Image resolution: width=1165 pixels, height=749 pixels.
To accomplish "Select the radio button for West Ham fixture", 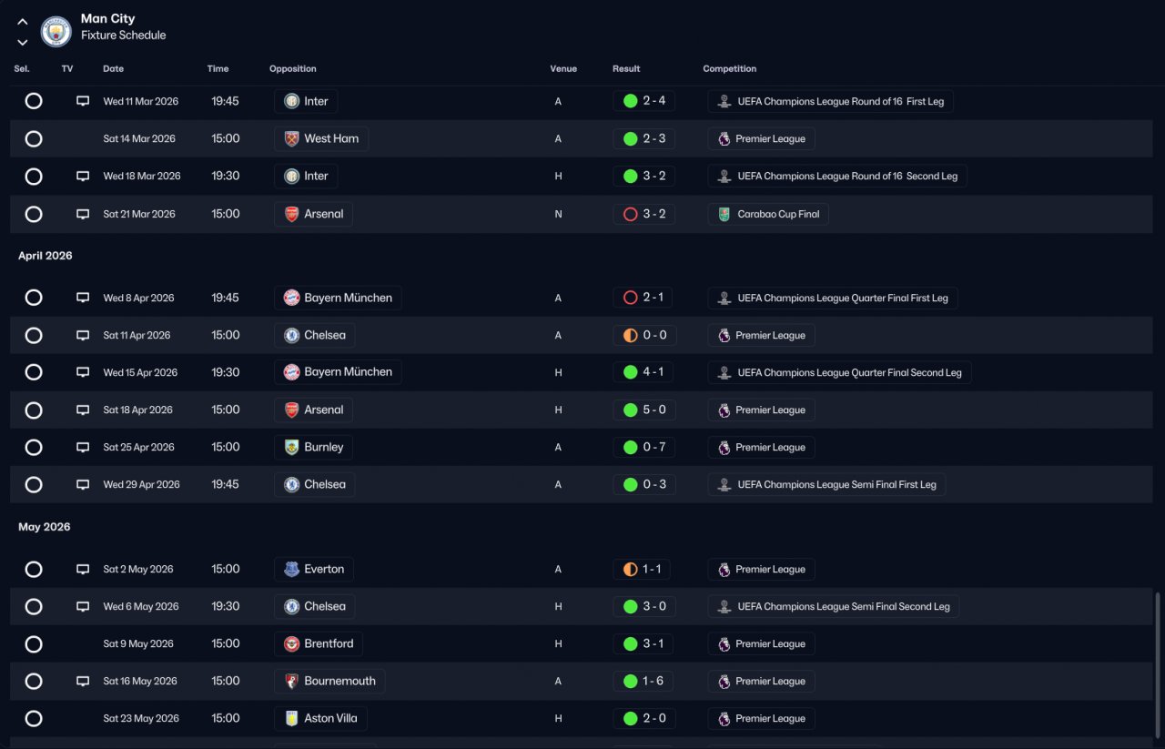I will [x=34, y=138].
